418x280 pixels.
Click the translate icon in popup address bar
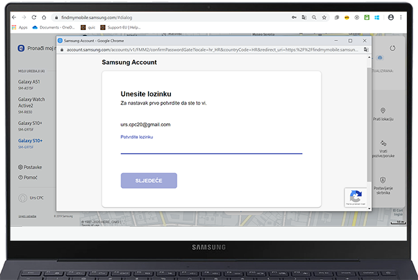[366, 50]
